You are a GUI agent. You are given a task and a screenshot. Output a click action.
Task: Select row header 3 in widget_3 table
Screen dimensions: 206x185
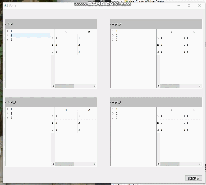click(x=53, y=130)
